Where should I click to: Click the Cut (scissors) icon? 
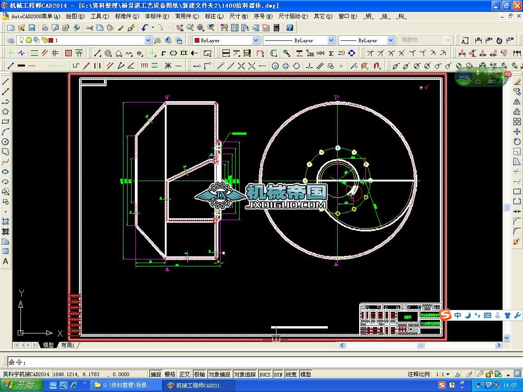[x=89, y=28]
